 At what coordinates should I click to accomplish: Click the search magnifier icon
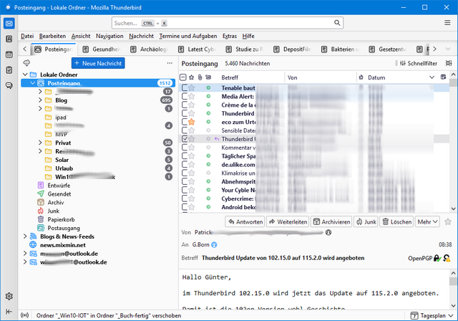337,23
